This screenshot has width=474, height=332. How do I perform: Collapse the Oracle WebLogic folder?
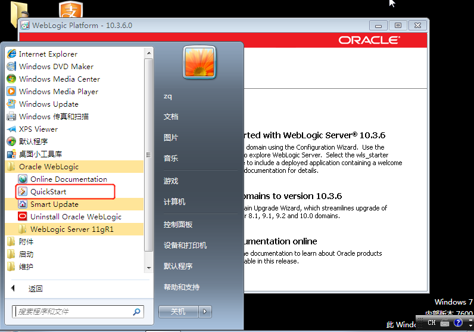(x=74, y=167)
